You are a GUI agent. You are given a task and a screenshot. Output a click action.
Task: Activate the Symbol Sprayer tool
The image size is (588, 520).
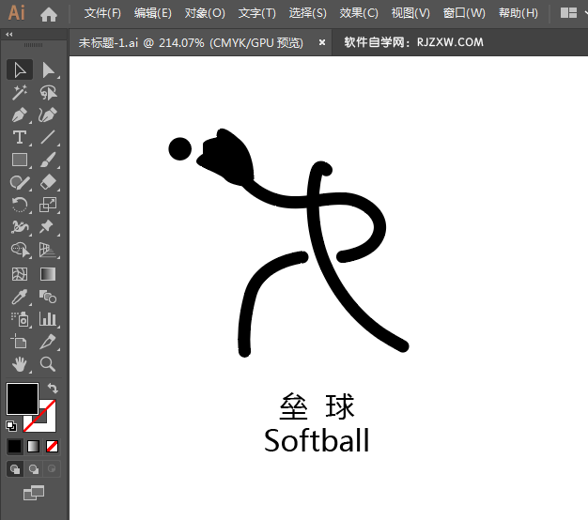coord(20,319)
